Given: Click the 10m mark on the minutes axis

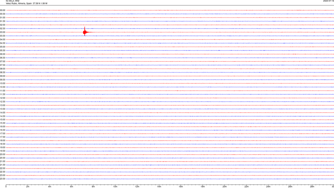Looking at the screenshot, I should (x=115, y=187).
